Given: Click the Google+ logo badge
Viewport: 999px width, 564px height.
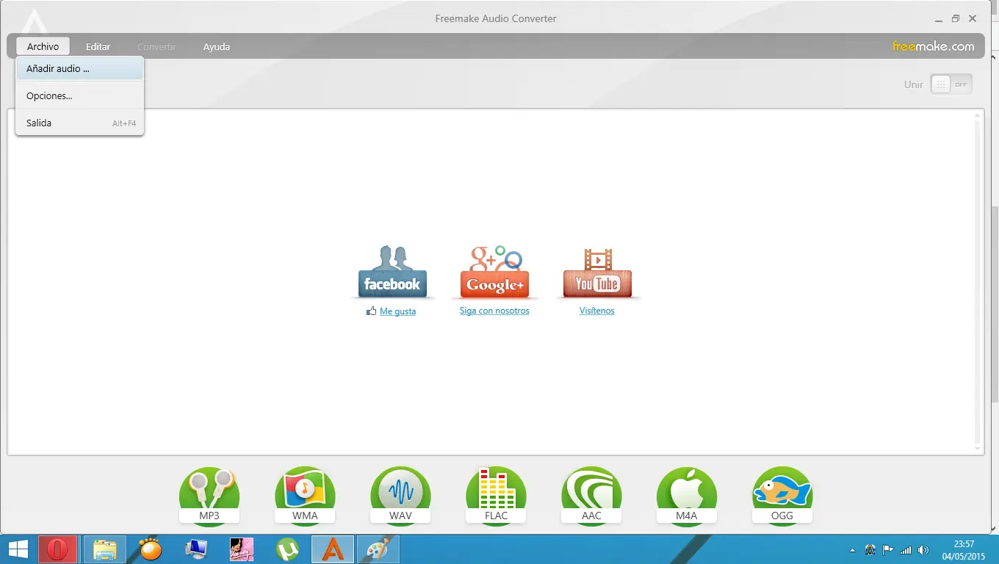Looking at the screenshot, I should click(x=494, y=272).
